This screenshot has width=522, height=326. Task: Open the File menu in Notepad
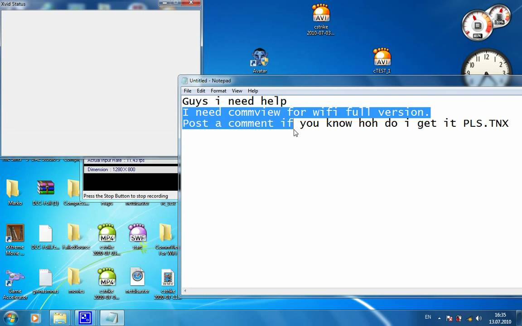[x=188, y=91]
